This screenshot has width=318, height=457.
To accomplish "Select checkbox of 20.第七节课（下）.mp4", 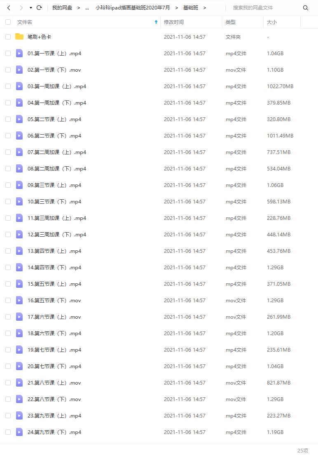I will click(x=8, y=366).
